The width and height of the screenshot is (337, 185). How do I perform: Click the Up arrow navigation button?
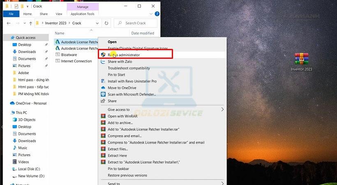30,23
